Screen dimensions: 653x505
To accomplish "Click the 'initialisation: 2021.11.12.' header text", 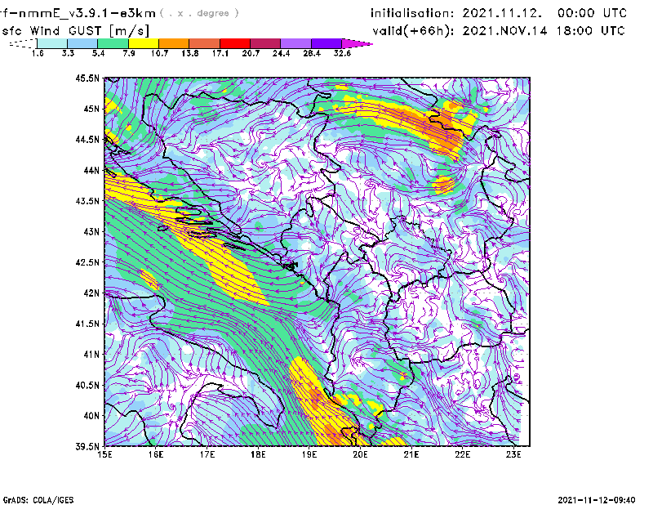I will [x=456, y=13].
